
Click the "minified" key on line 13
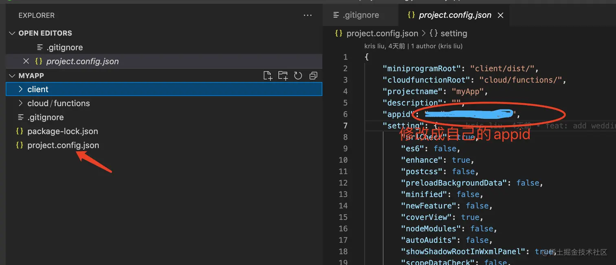[x=424, y=194]
